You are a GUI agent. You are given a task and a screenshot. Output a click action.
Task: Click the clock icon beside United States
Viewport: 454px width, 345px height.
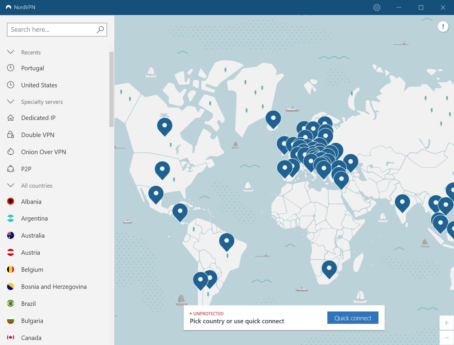pyautogui.click(x=11, y=85)
